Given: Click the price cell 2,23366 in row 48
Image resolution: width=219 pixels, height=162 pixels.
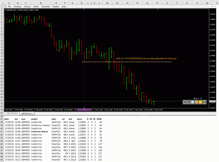Looking at the screenshot, I should tap(82, 154).
